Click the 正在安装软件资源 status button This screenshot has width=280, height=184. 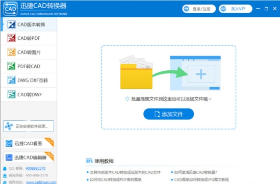click(29, 126)
